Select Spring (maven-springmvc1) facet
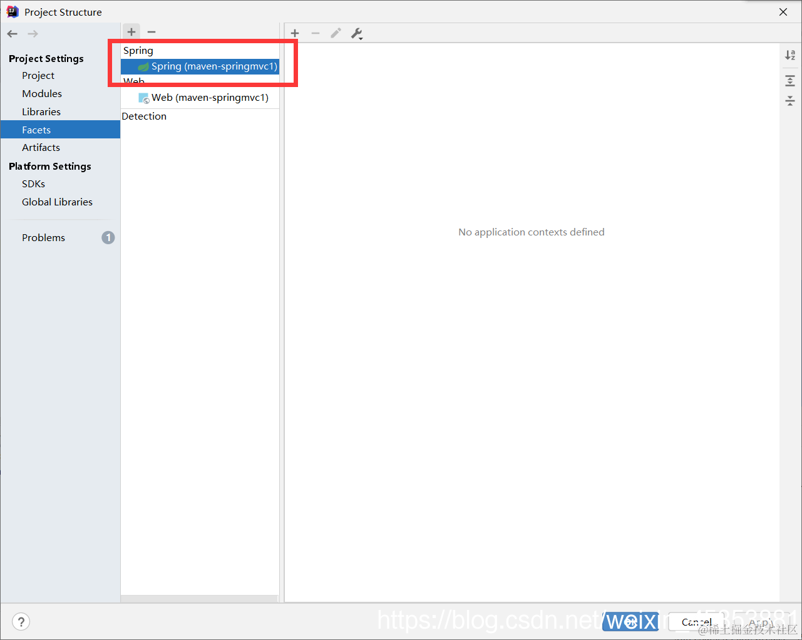 click(x=200, y=66)
